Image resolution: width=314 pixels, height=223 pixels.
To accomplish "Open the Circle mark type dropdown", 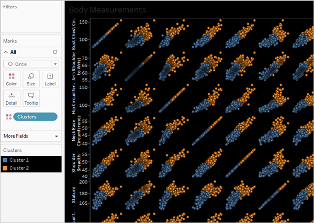I will [31, 64].
